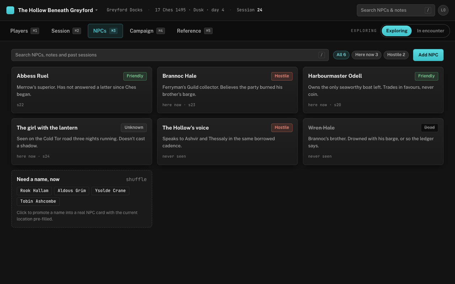Click the Add NPC button
The height and width of the screenshot is (284, 455).
(x=428, y=55)
